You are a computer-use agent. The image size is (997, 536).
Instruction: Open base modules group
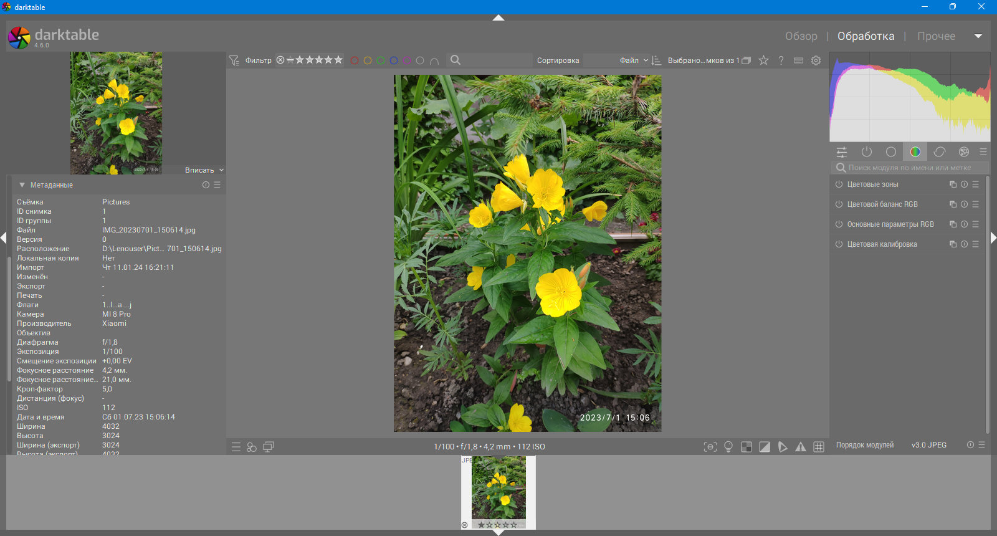point(891,152)
